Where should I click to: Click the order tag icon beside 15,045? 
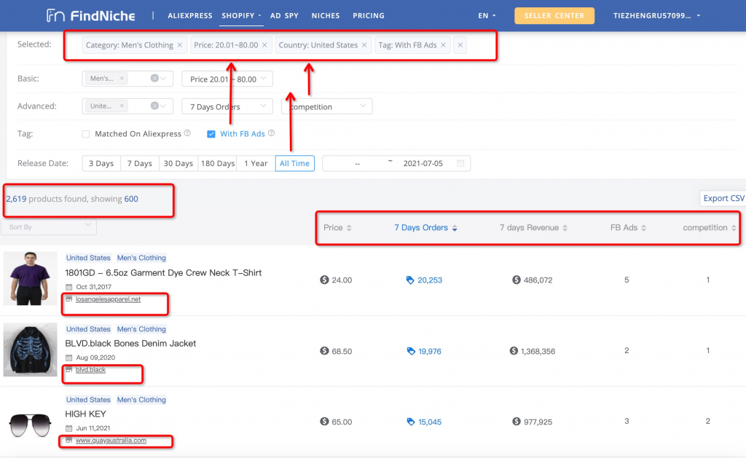(411, 422)
